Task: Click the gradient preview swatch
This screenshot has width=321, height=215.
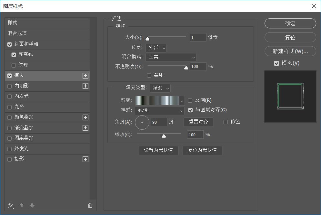Action: (x=157, y=100)
